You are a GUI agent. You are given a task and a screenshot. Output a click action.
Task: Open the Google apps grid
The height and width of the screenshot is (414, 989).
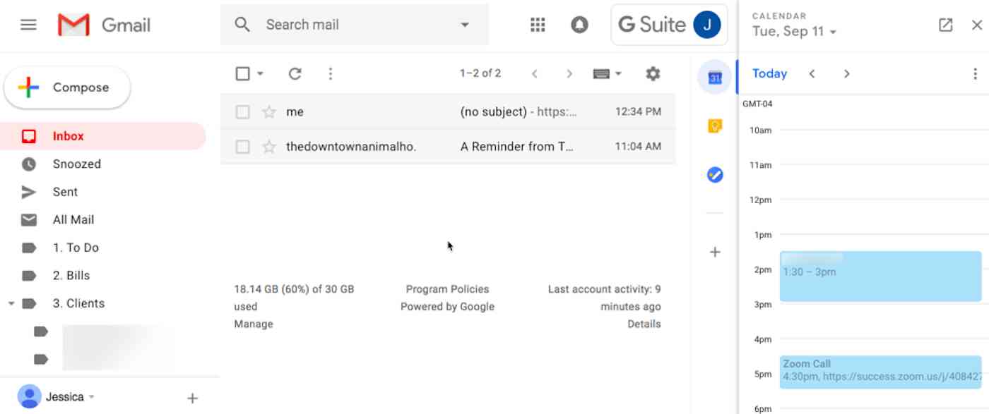537,24
